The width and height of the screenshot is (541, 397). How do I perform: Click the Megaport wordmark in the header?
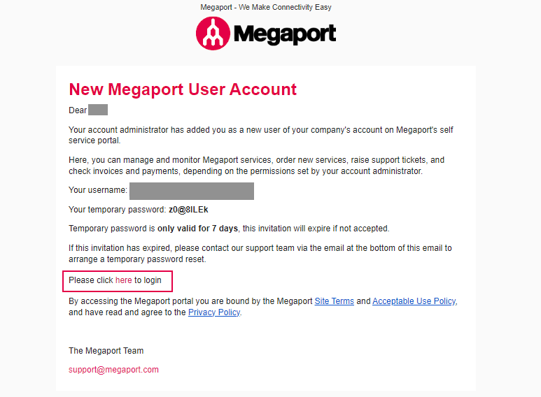point(285,34)
